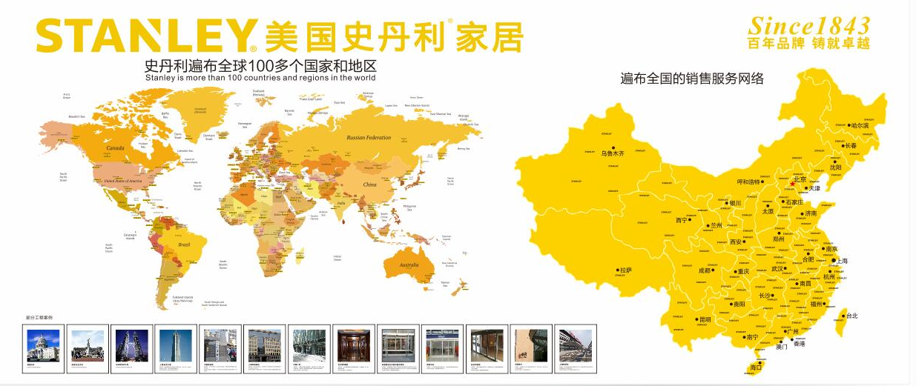Click the 部分工程案例 section label
The image size is (919, 386).
tap(39, 317)
